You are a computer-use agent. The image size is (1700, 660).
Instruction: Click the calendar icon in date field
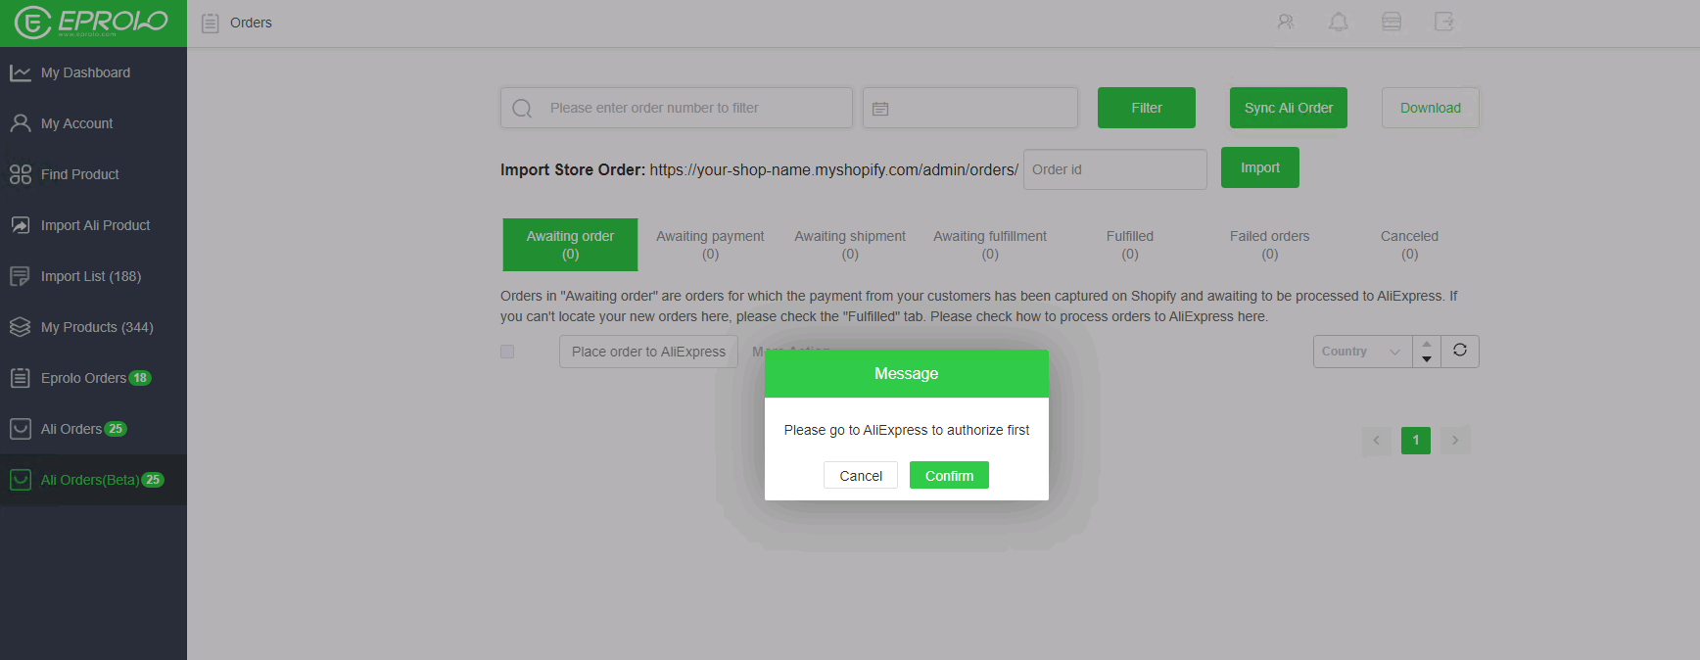point(880,109)
